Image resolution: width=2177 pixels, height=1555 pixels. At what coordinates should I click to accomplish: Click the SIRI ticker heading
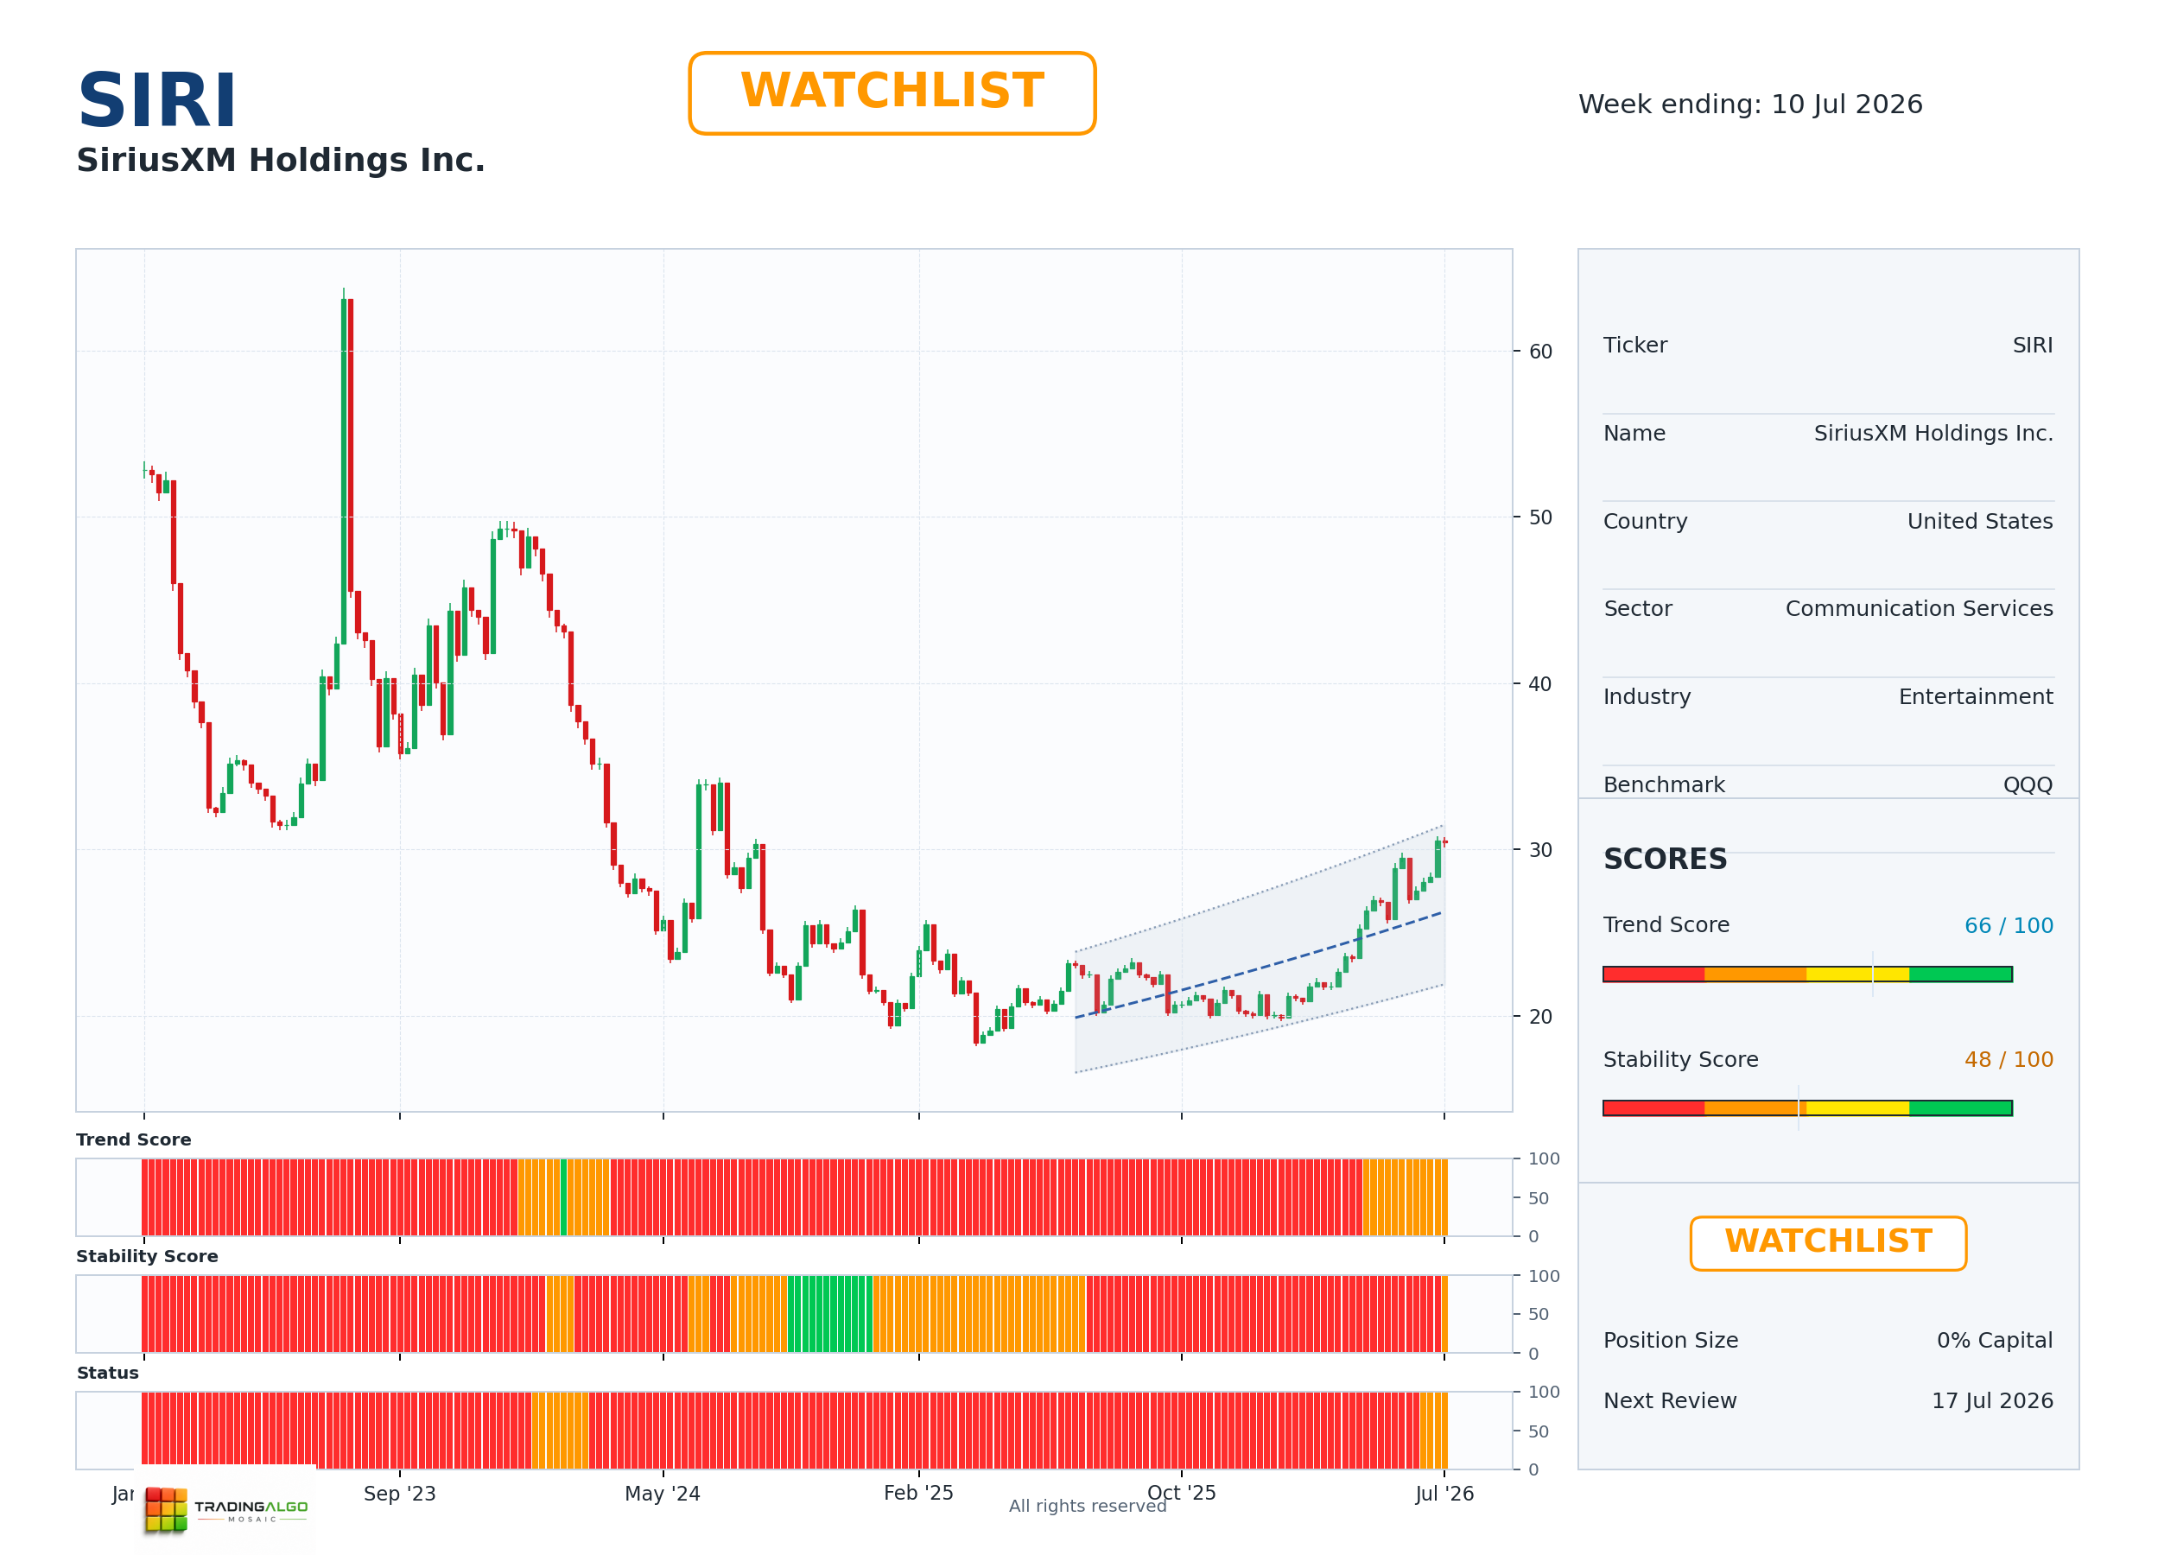coord(157,100)
